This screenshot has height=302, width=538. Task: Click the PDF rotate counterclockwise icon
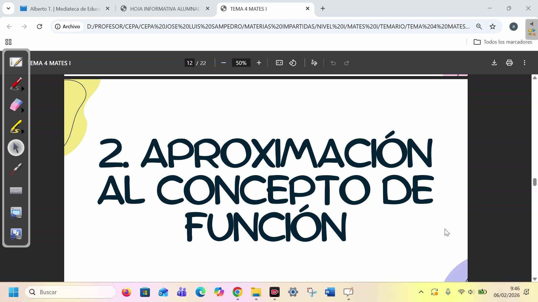pos(293,63)
